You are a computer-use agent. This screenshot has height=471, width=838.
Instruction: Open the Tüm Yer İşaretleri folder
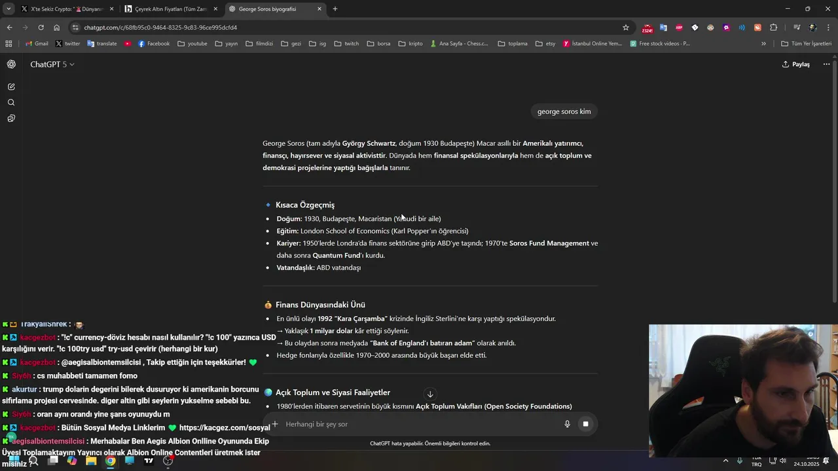point(806,44)
